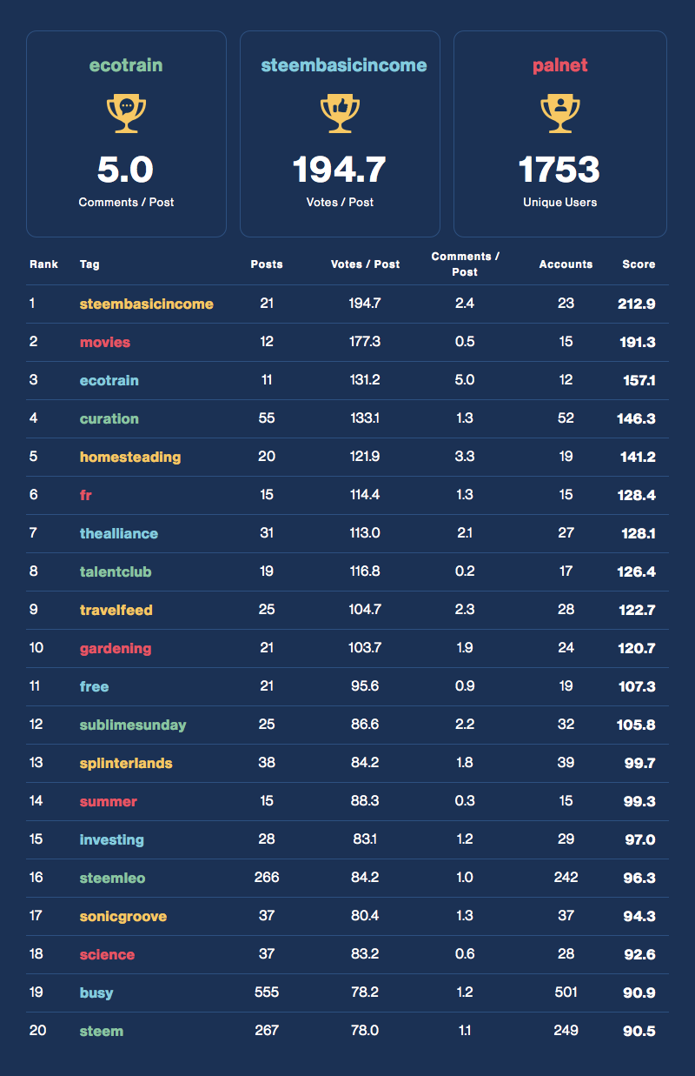Select the 116.8 votes value for talentclub
This screenshot has width=695, height=1076.
pos(365,572)
